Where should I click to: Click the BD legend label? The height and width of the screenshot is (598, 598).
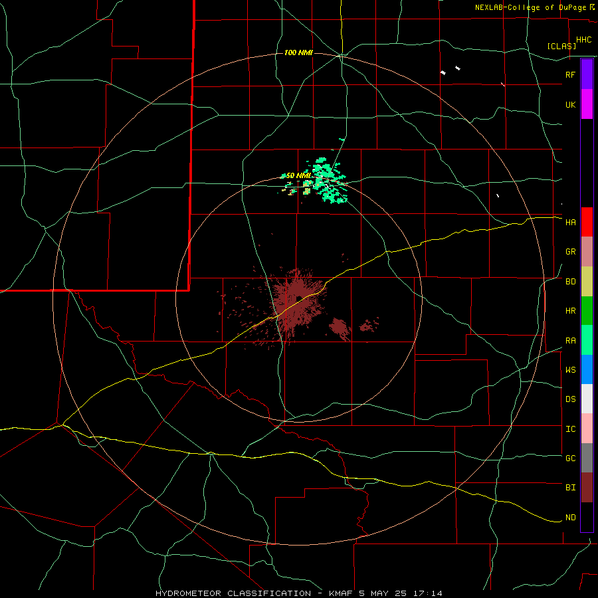point(570,282)
